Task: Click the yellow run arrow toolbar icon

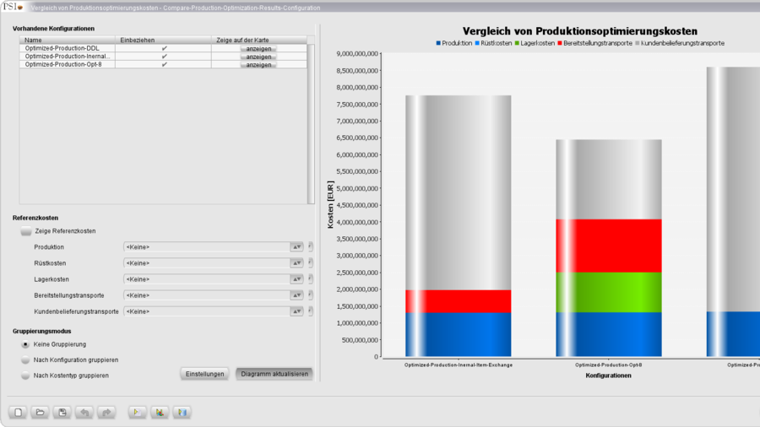Action: click(x=137, y=413)
